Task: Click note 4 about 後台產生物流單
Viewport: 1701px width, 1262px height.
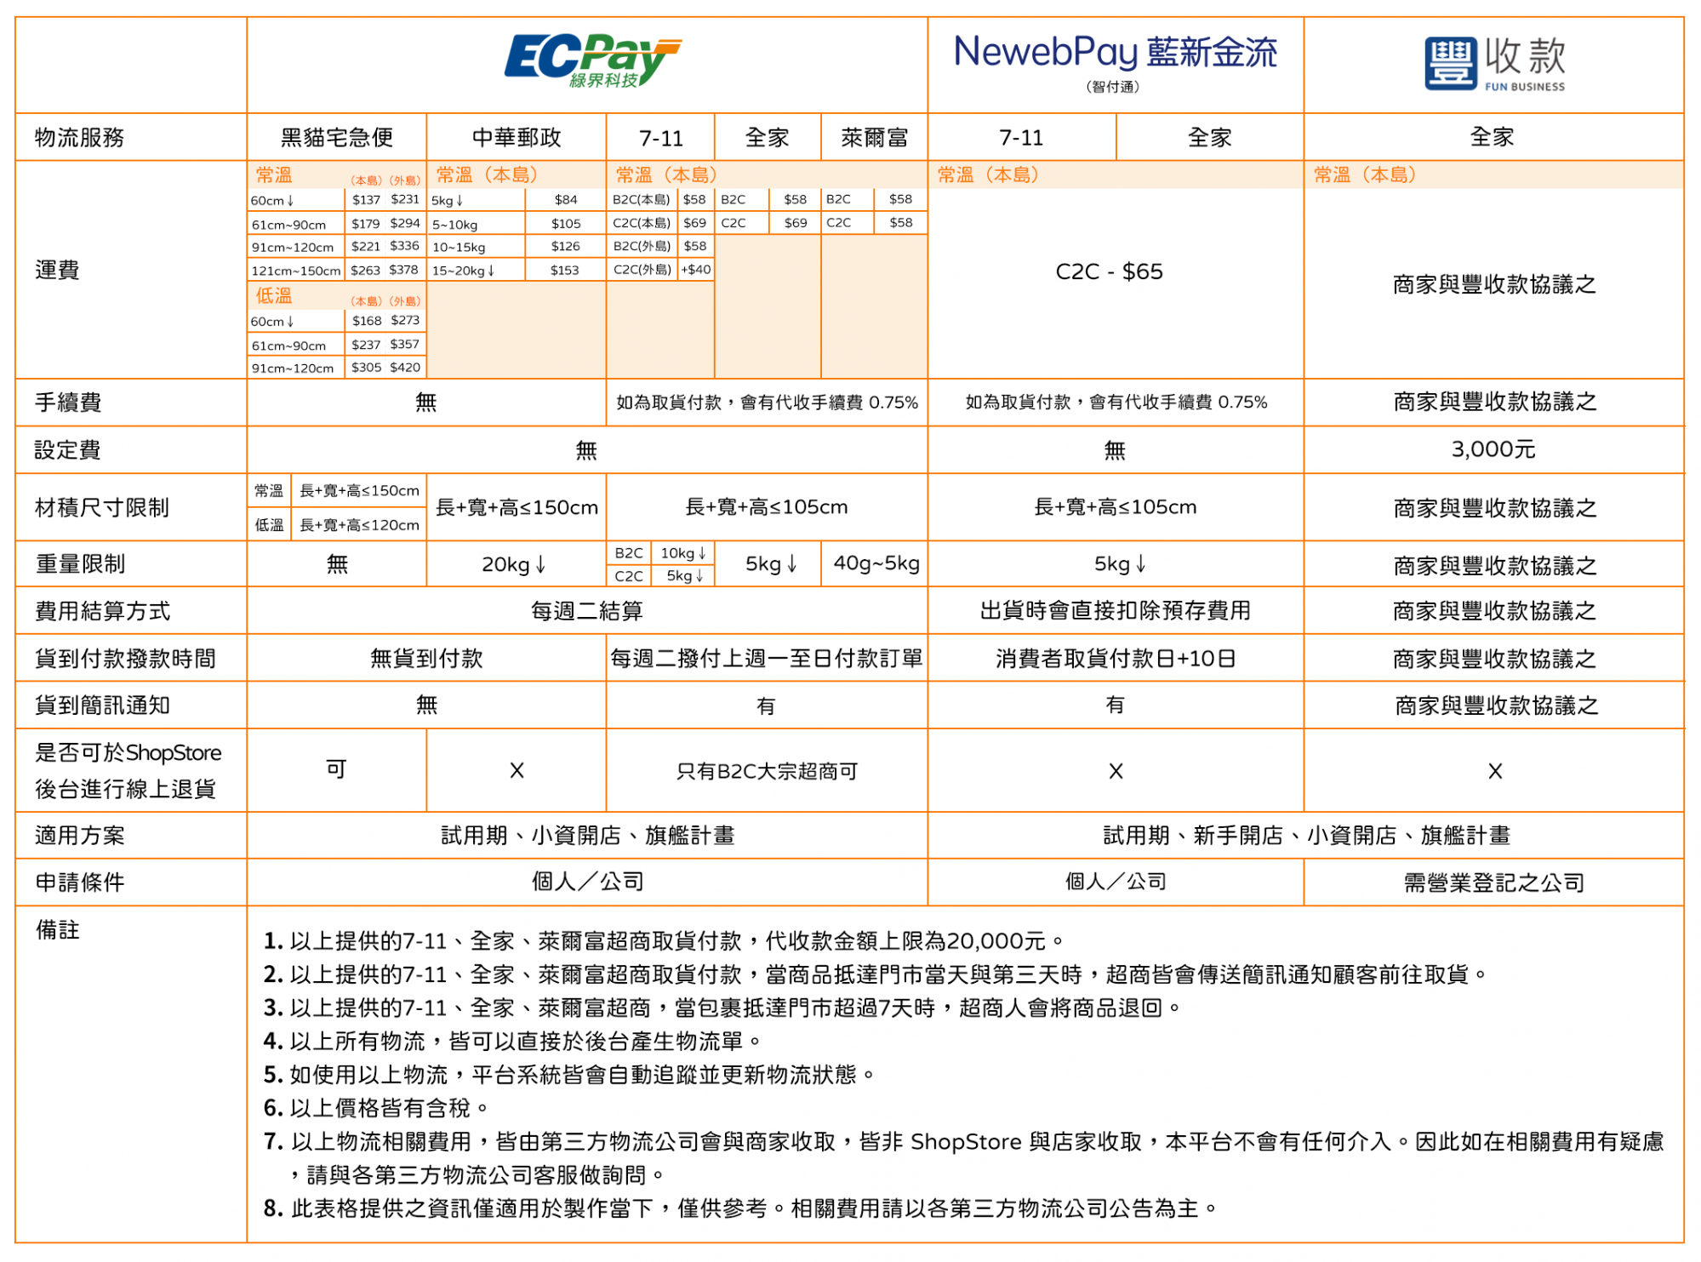Action: click(x=512, y=1041)
